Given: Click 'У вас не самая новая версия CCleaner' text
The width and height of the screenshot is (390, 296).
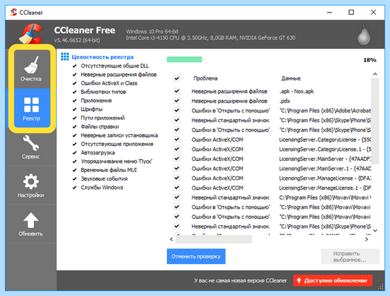Looking at the screenshot, I should [x=240, y=280].
